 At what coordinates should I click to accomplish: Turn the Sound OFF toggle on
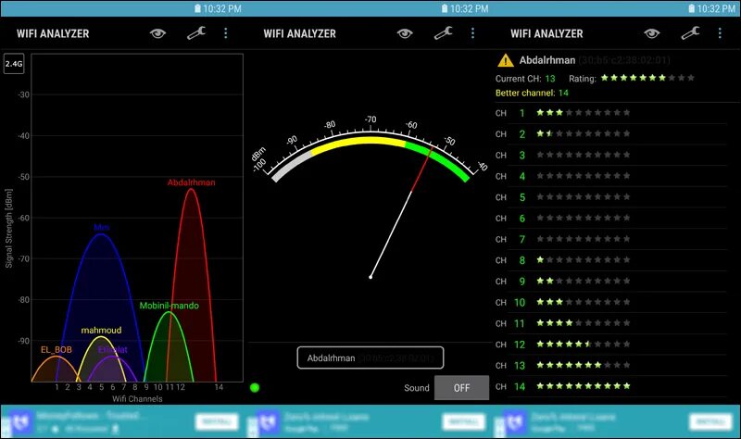click(461, 388)
